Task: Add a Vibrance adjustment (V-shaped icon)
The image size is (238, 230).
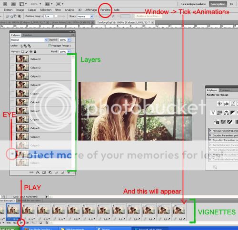Action: click(x=213, y=113)
